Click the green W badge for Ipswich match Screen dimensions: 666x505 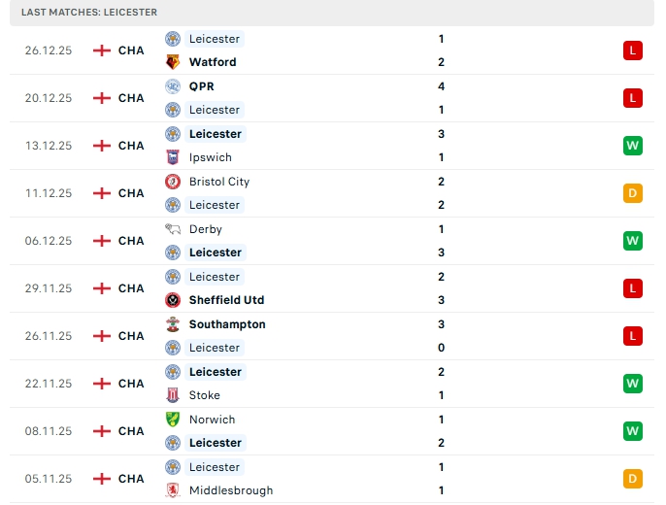pos(633,146)
